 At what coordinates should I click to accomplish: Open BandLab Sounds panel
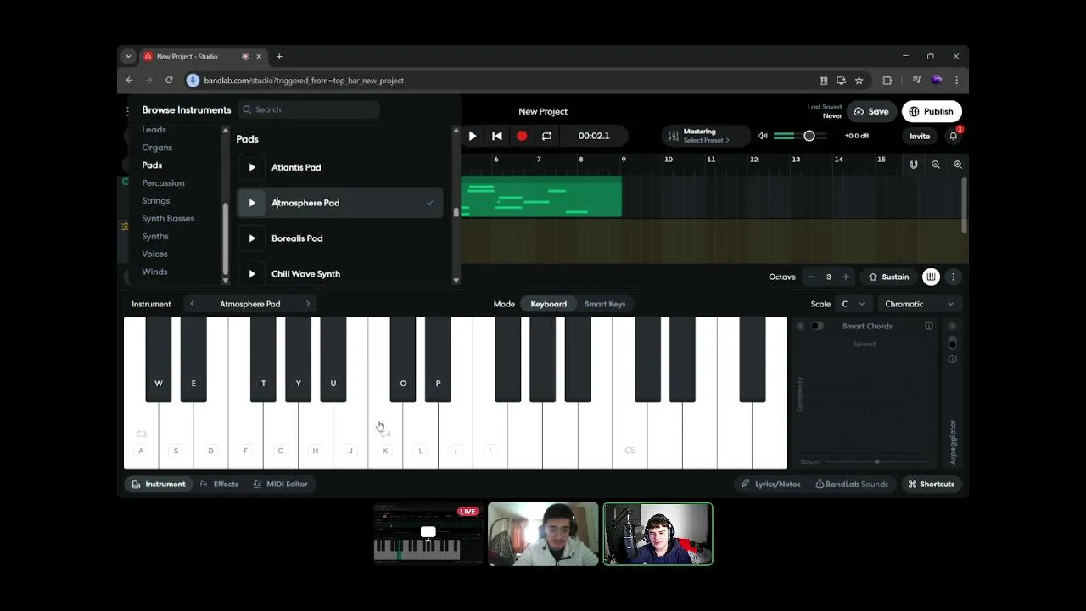tap(852, 484)
